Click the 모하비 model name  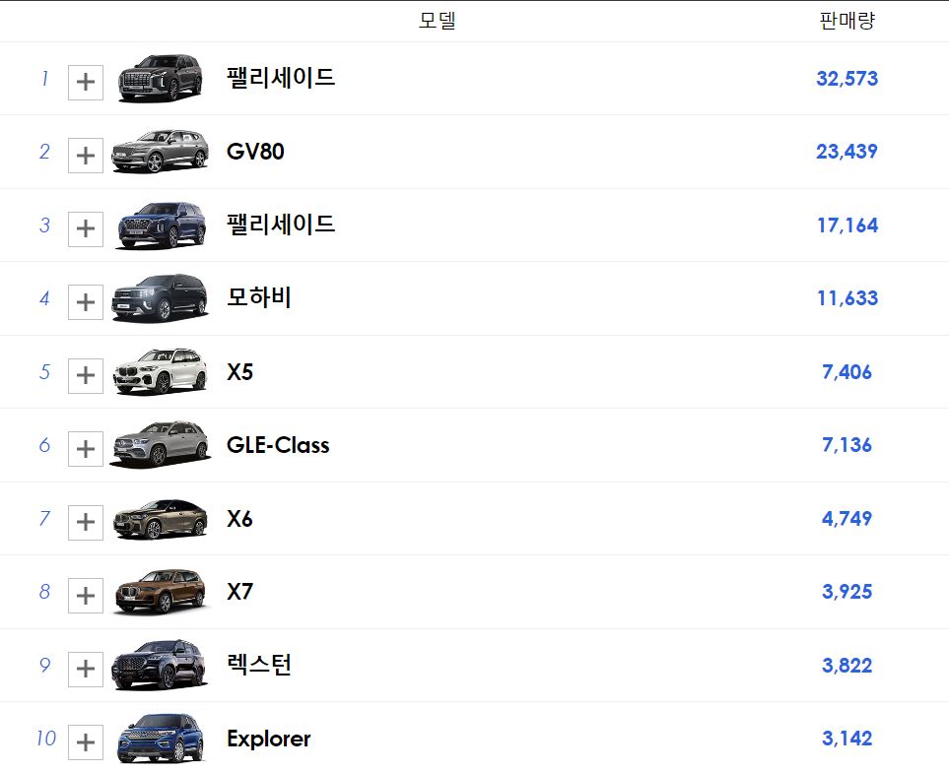tap(259, 297)
